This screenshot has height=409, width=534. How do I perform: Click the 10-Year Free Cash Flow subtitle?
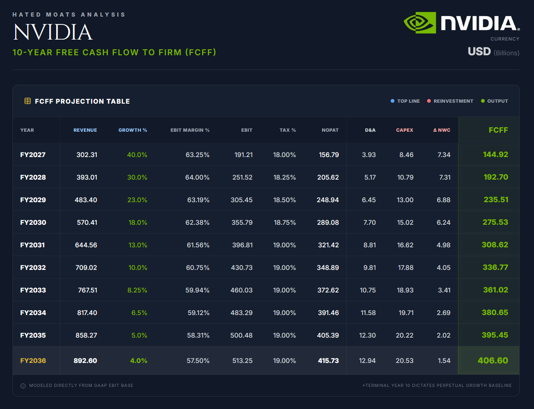pyautogui.click(x=114, y=53)
